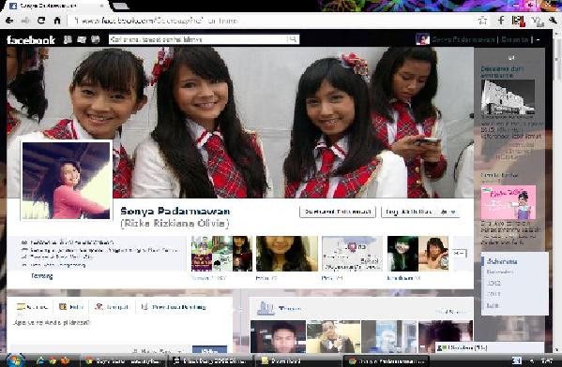This screenshot has width=562, height=367.
Task: Switch to the active Chrome window in the taskbar
Action: coord(387,361)
